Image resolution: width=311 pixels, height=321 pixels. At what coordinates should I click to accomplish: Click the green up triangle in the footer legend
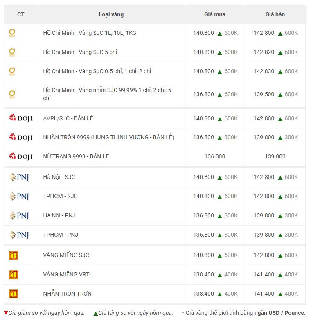click(95, 313)
